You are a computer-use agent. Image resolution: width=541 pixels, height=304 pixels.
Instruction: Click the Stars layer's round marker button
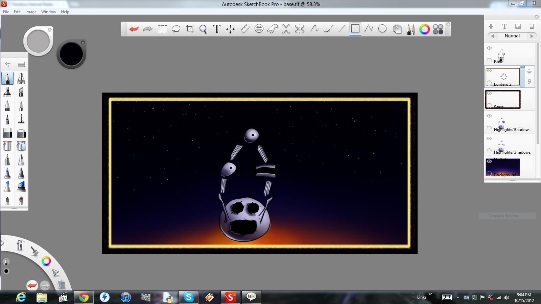(x=489, y=106)
